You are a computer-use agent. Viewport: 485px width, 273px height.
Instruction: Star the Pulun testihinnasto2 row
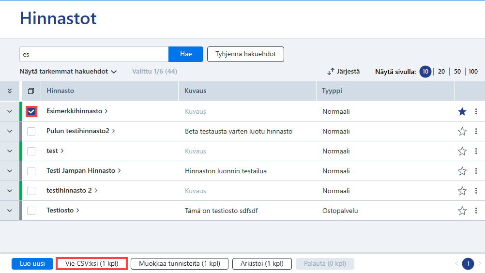pos(462,131)
